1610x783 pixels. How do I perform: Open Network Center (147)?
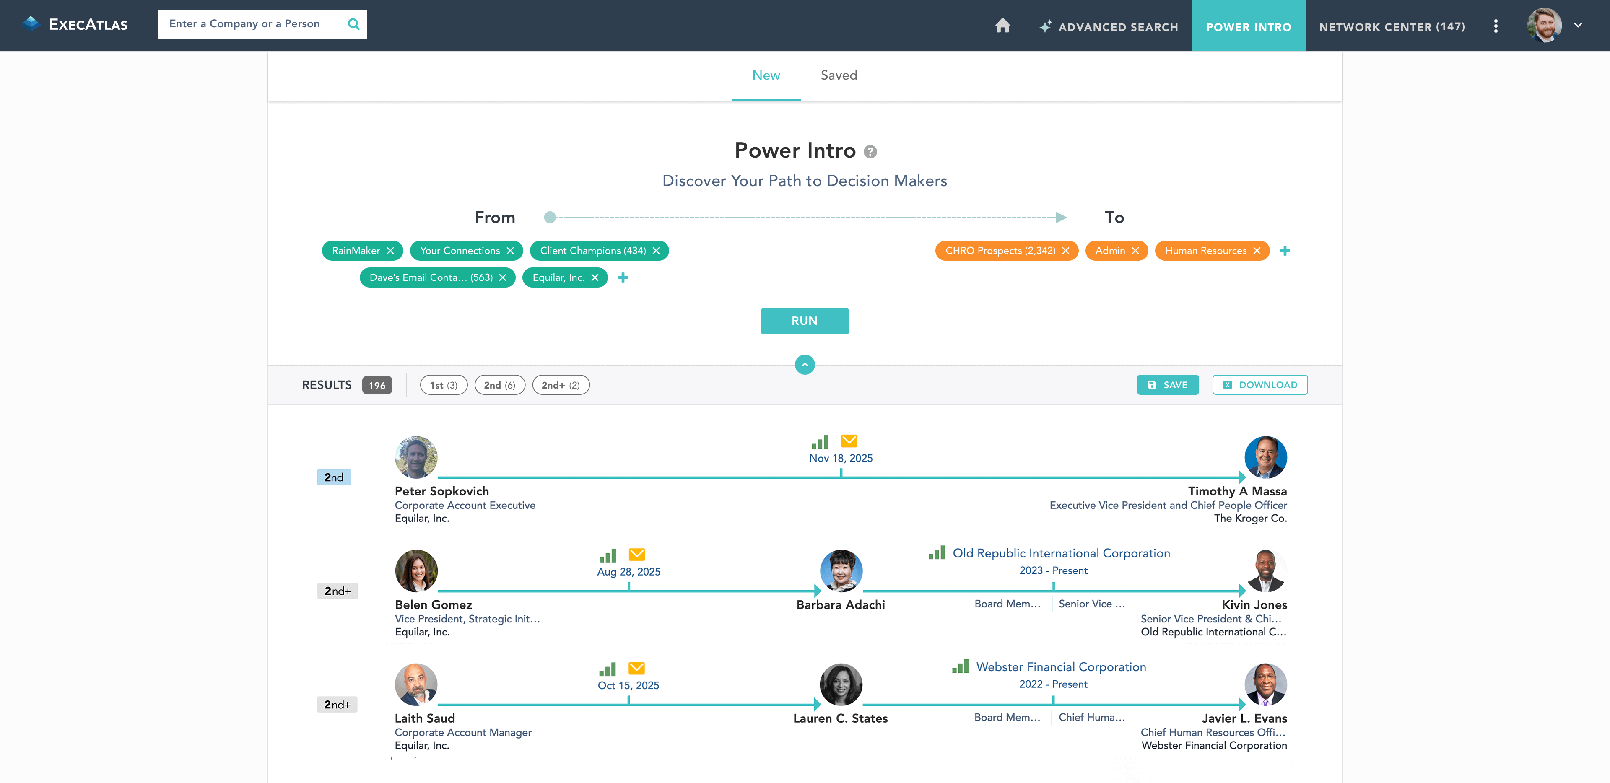pyautogui.click(x=1391, y=26)
